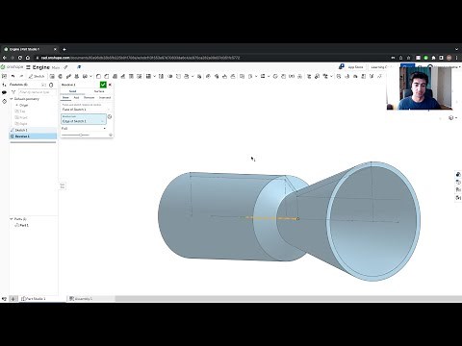Open custom tables panel icon on left
This screenshot has width=462, height=346.
click(4, 101)
